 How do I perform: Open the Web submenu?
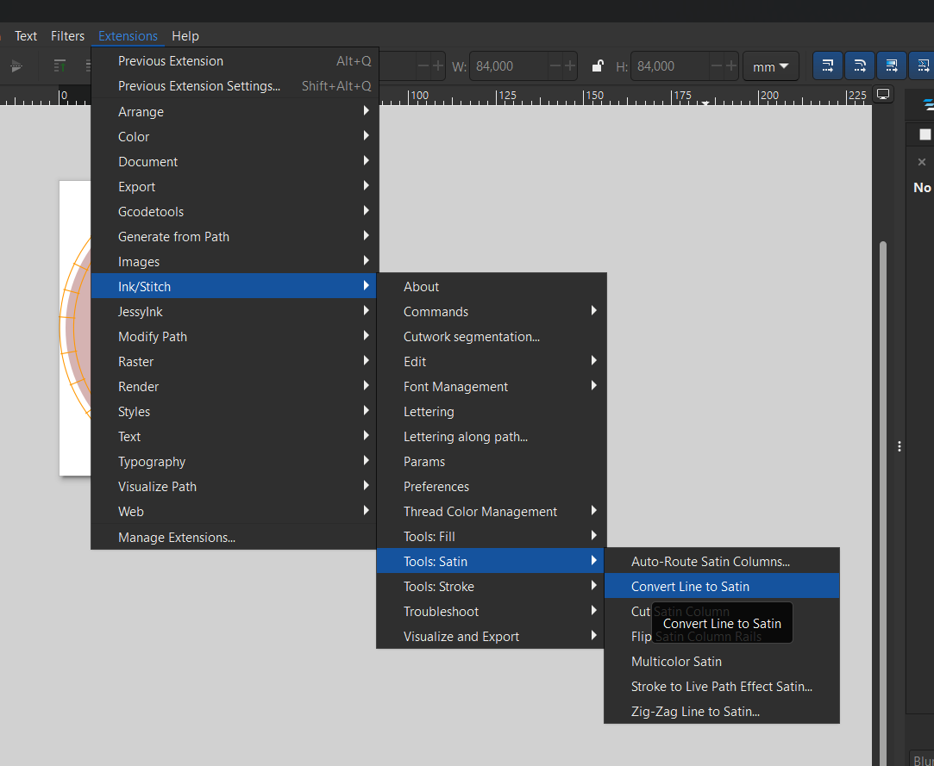[x=235, y=512]
